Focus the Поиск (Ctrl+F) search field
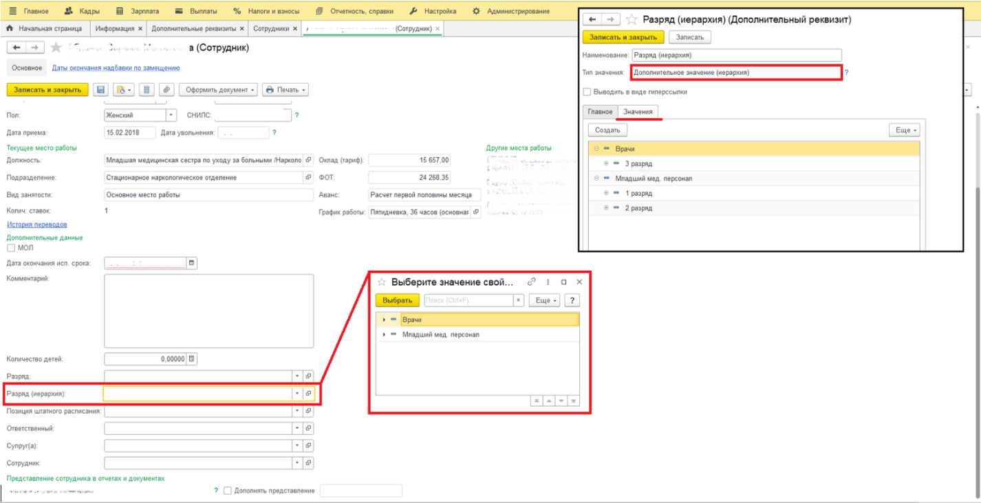The image size is (981, 503). click(468, 300)
